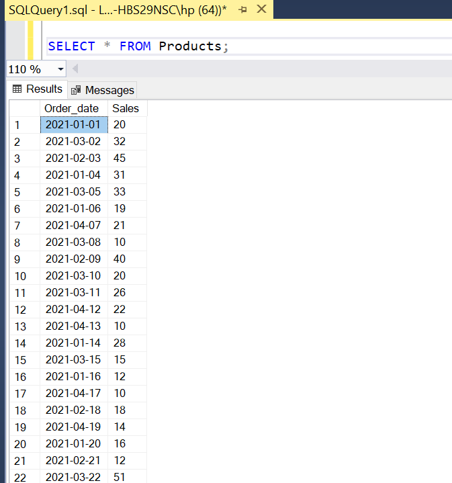Image resolution: width=452 pixels, height=483 pixels.
Task: Click the left scroll arrow beside zoom
Action: (75, 69)
